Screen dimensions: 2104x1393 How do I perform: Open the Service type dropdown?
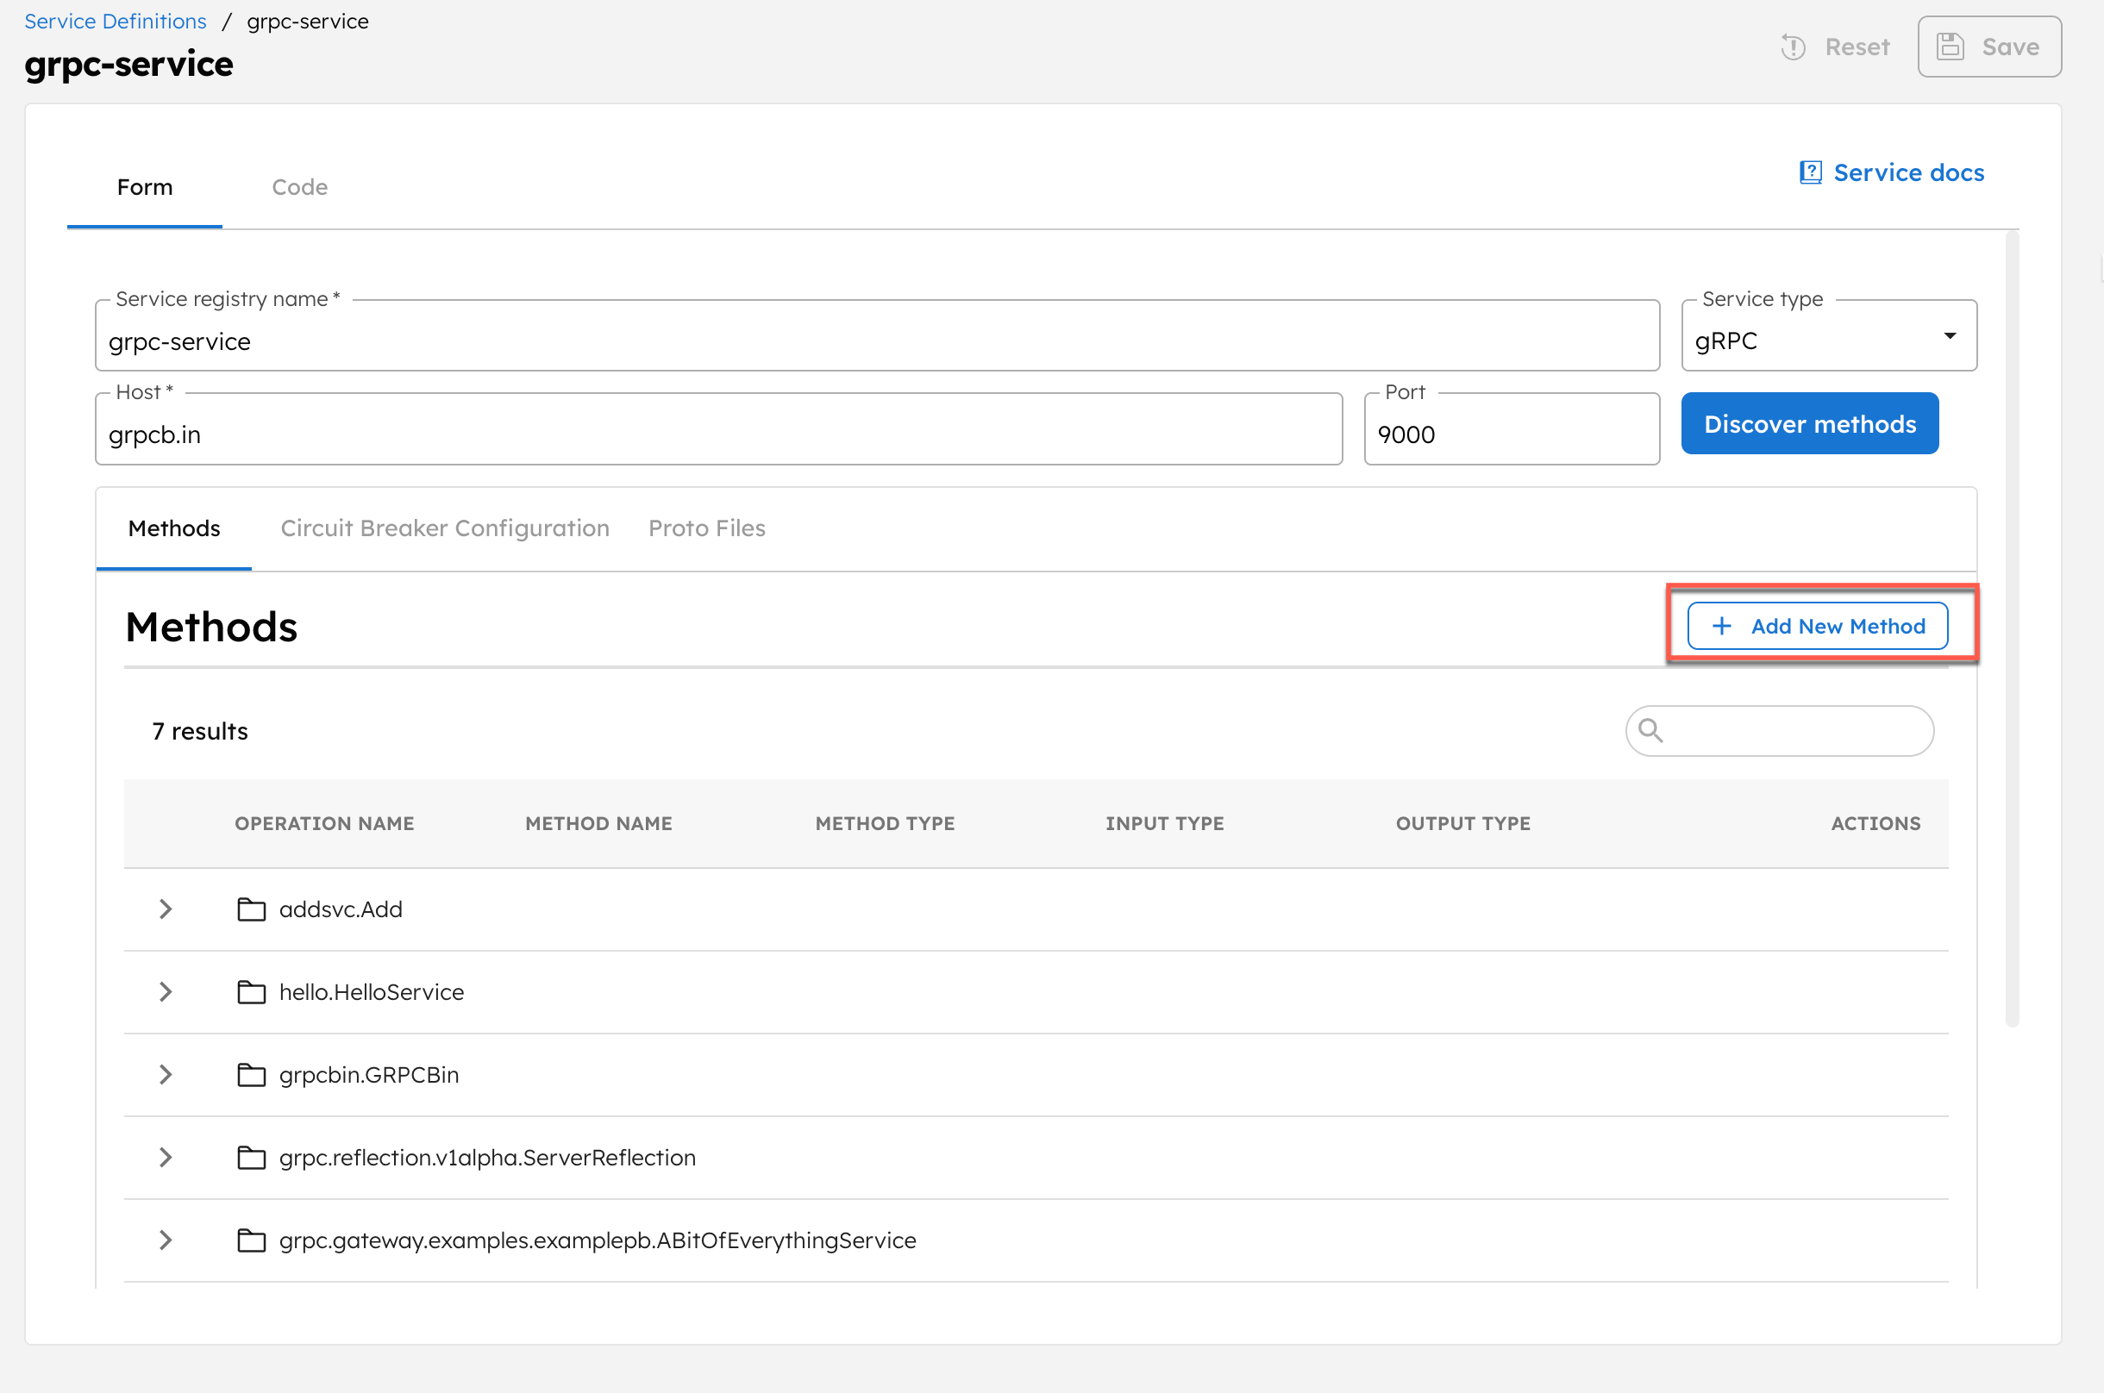pos(1829,336)
